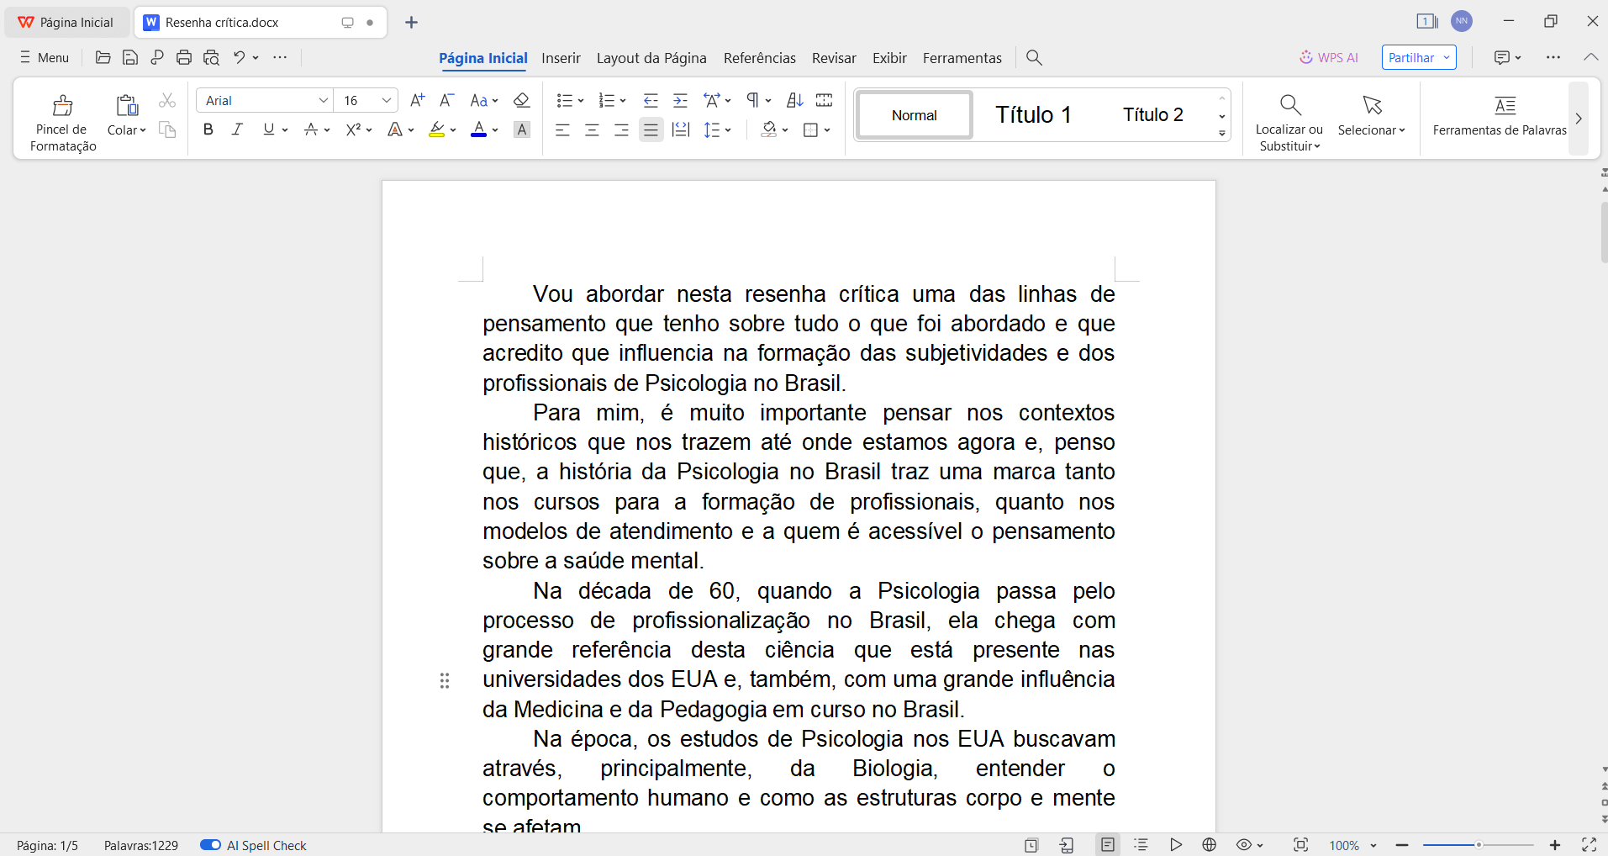Open Print Preview icon
The width and height of the screenshot is (1608, 856).
211,57
